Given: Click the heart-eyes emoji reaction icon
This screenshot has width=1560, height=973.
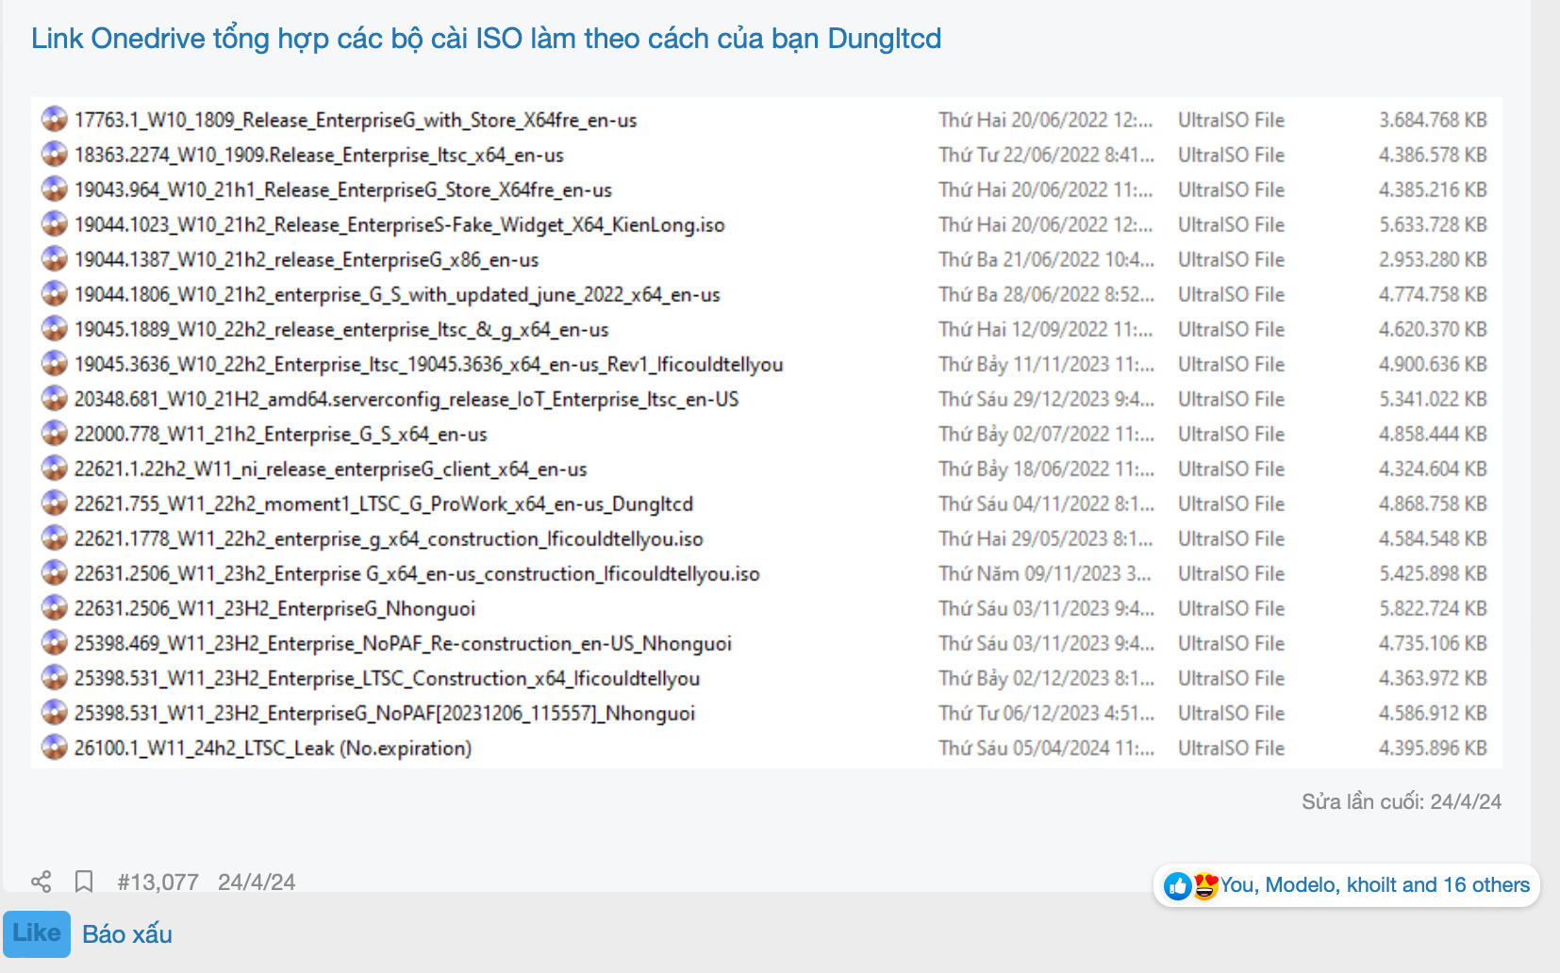Looking at the screenshot, I should (x=1204, y=885).
